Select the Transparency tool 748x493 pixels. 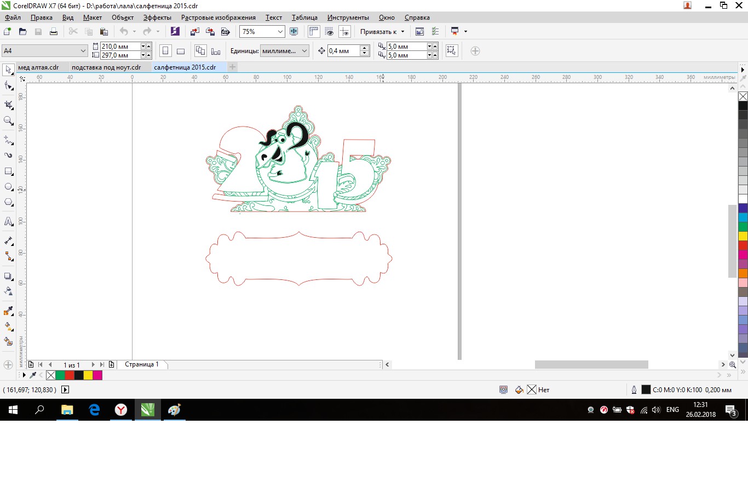[x=8, y=291]
